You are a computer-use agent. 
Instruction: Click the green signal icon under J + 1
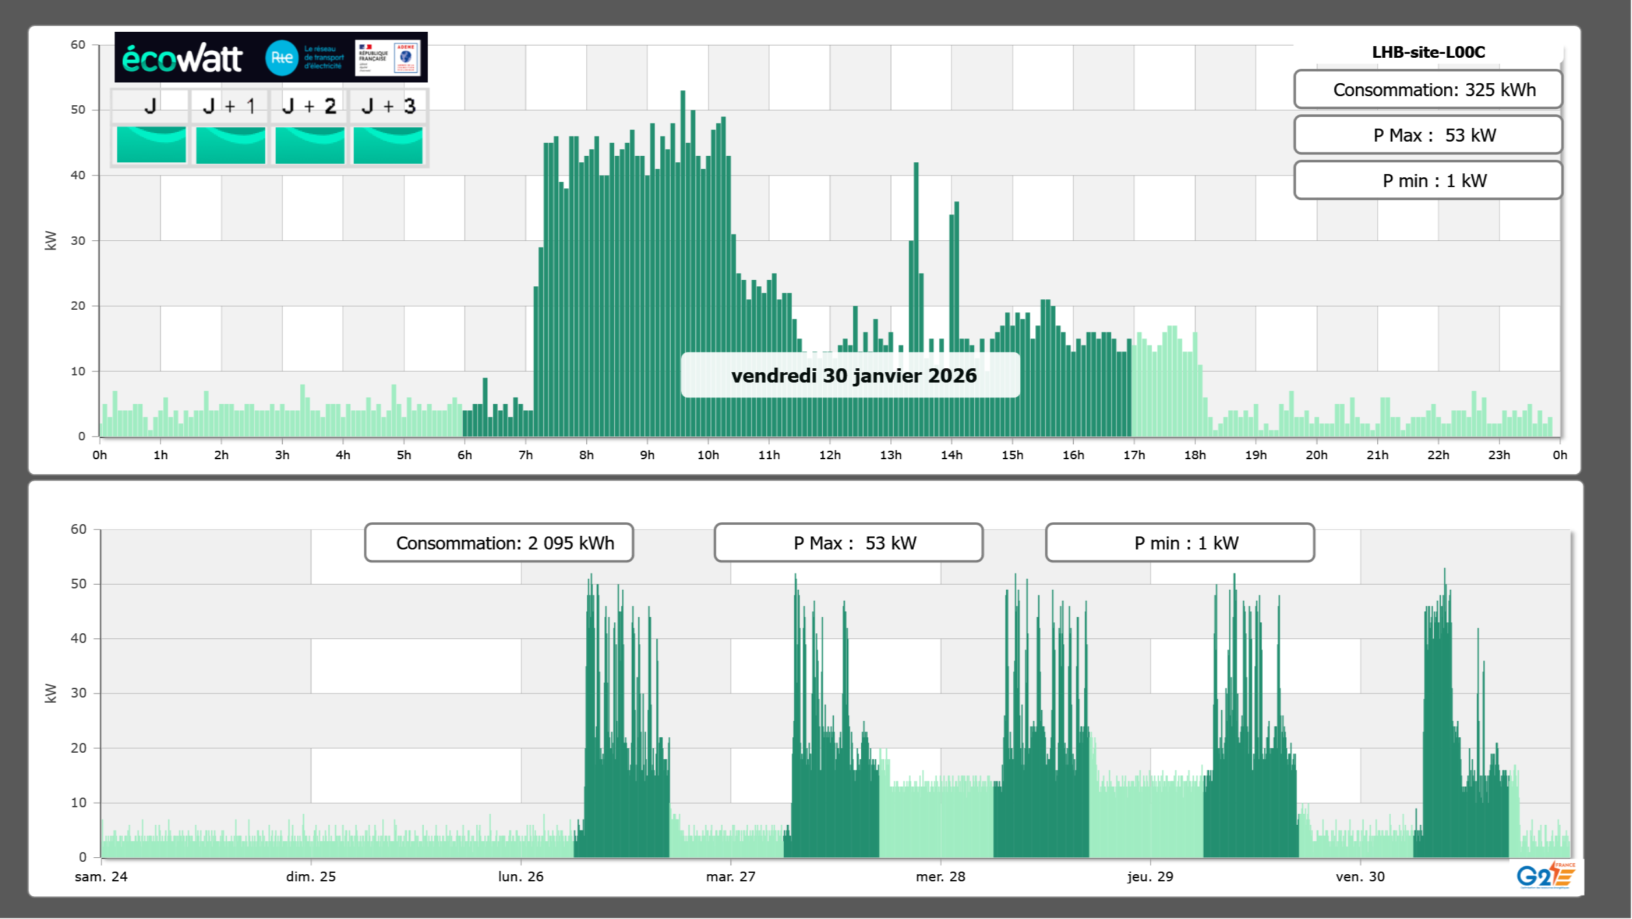tap(230, 145)
